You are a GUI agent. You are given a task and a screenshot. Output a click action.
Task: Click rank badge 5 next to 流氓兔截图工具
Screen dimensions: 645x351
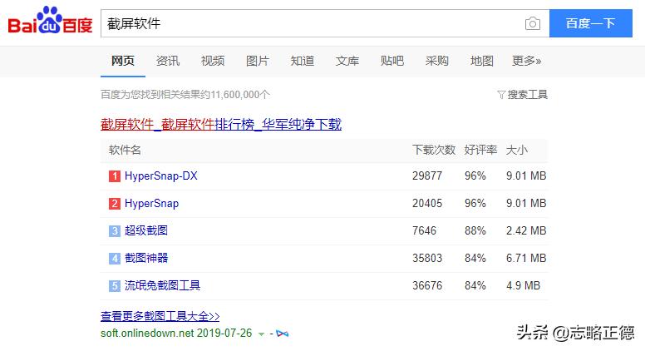click(115, 285)
